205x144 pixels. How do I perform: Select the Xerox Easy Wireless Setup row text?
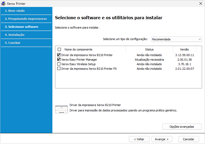[78, 64]
